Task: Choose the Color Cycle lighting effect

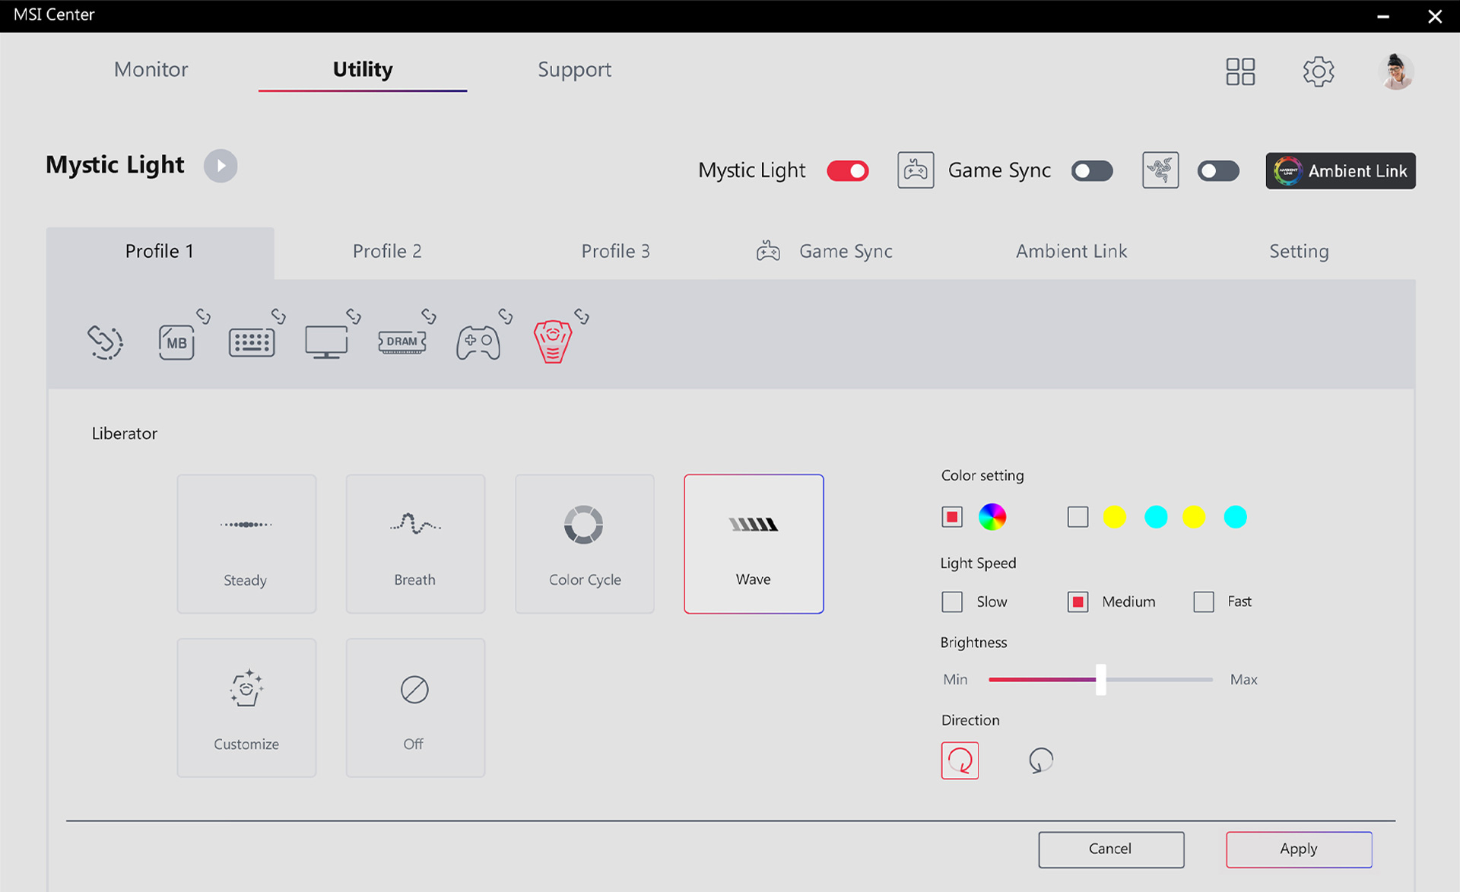Action: click(x=584, y=544)
